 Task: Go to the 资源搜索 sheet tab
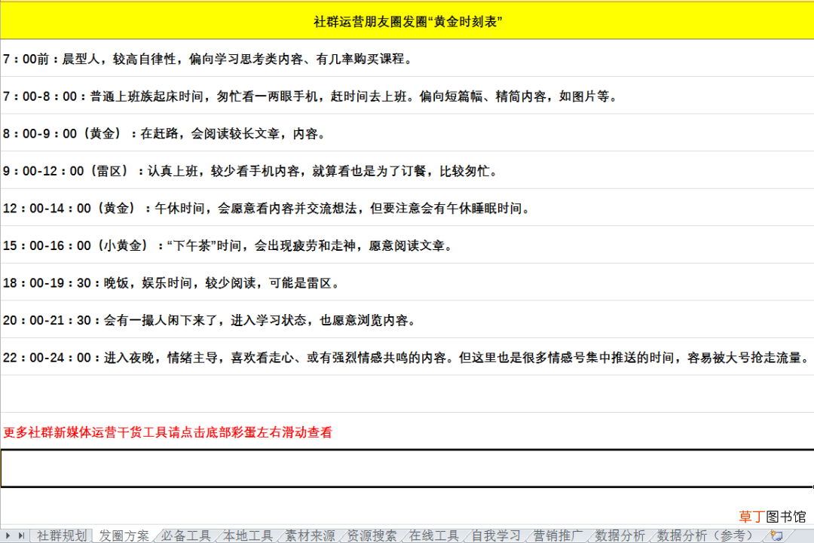[x=372, y=535]
